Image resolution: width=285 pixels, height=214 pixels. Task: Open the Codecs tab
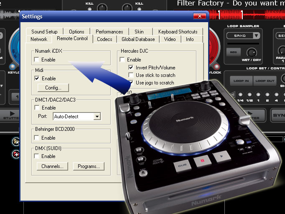(x=104, y=39)
